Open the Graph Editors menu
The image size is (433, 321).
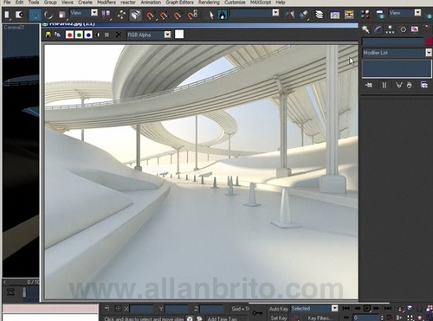[179, 3]
